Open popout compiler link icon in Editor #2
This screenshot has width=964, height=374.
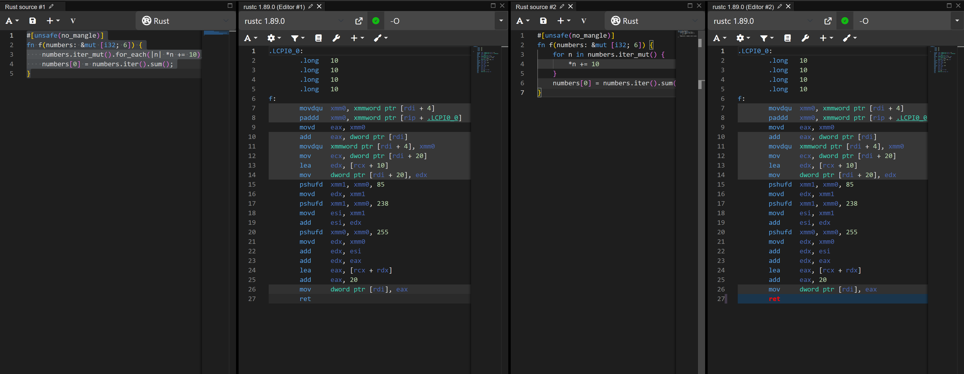pyautogui.click(x=828, y=21)
